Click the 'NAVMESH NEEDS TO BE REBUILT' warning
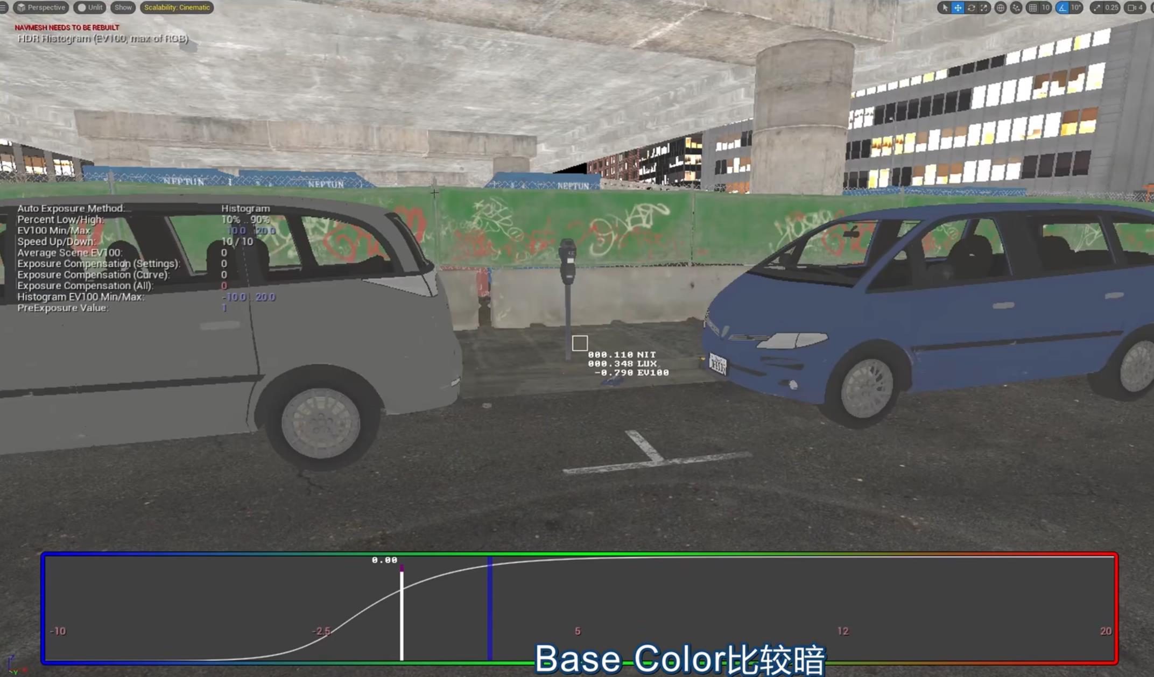Viewport: 1154px width, 677px height. click(67, 27)
